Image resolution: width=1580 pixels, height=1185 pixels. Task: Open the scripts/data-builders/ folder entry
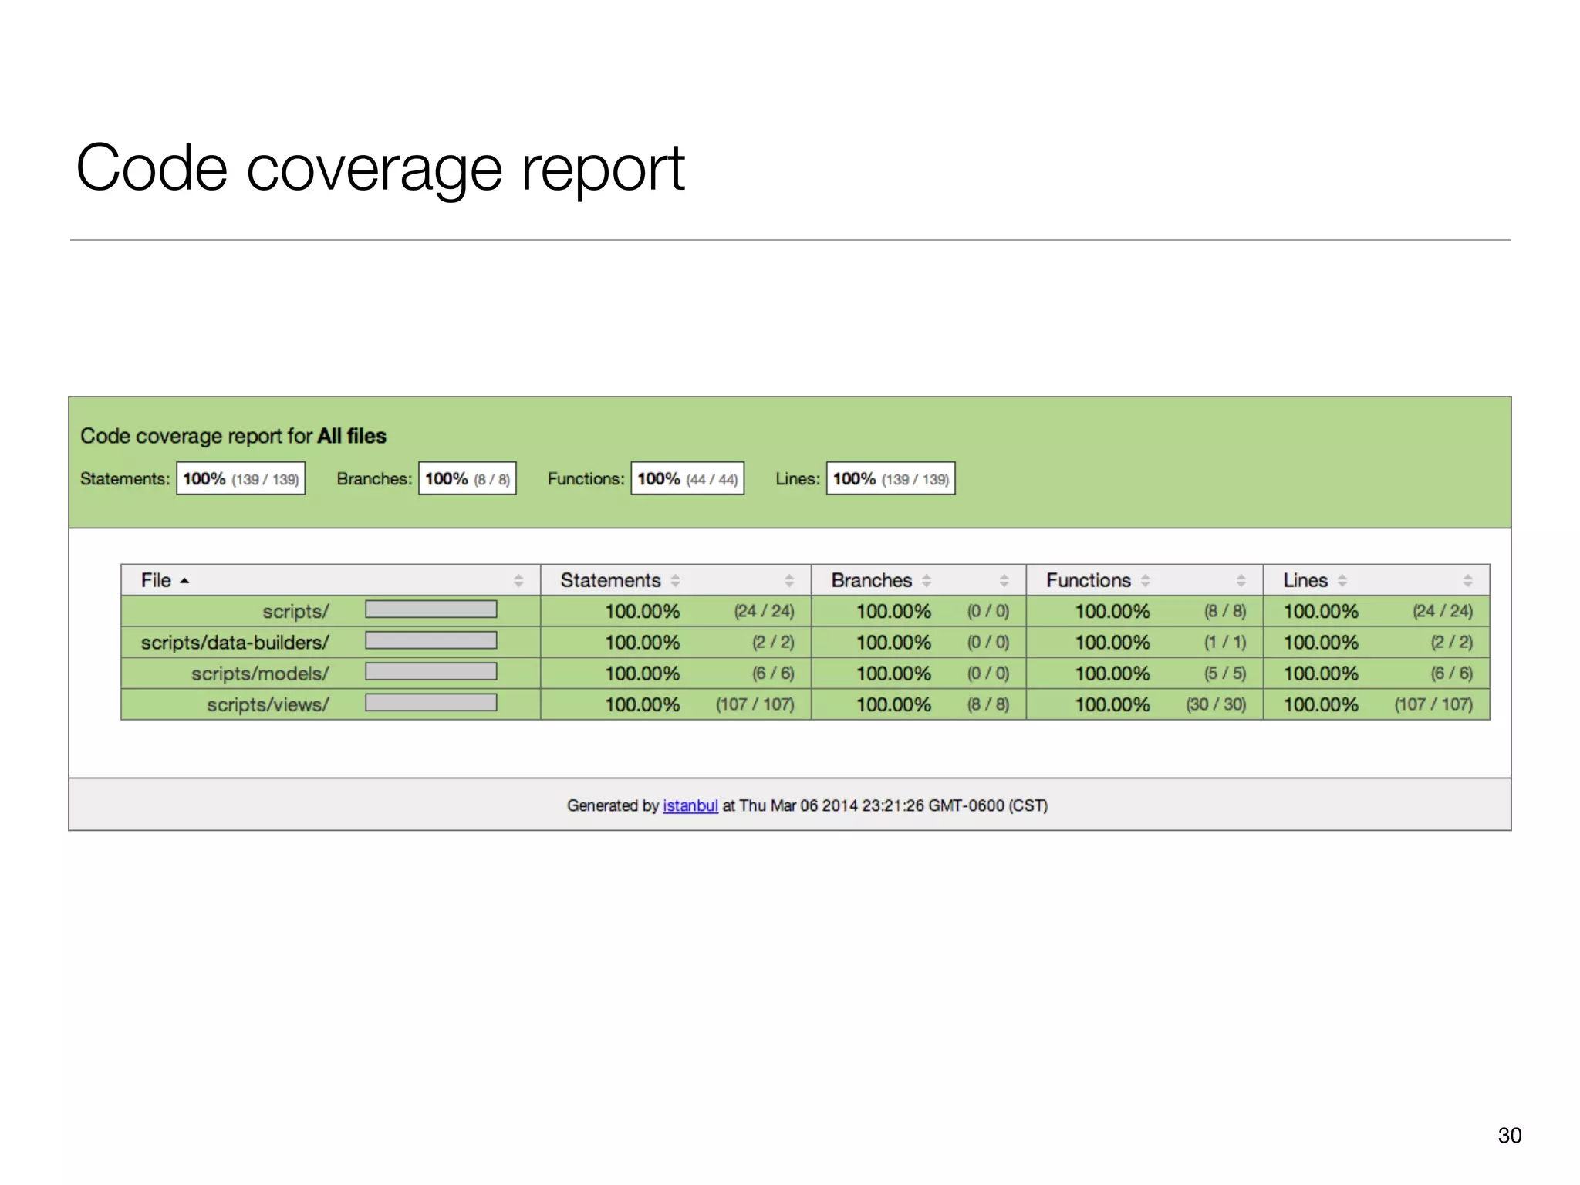[235, 643]
